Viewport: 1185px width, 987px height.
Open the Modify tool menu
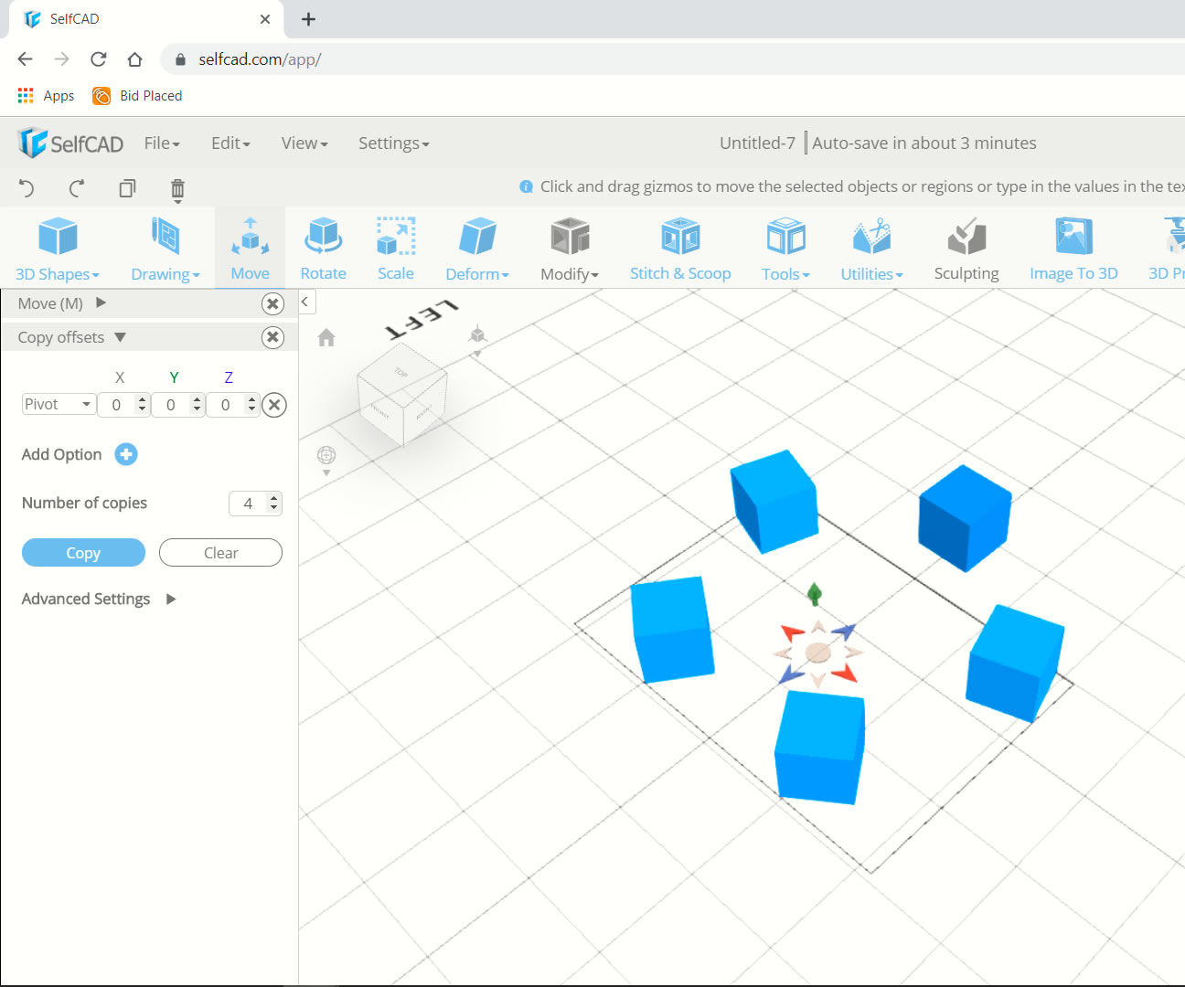570,249
